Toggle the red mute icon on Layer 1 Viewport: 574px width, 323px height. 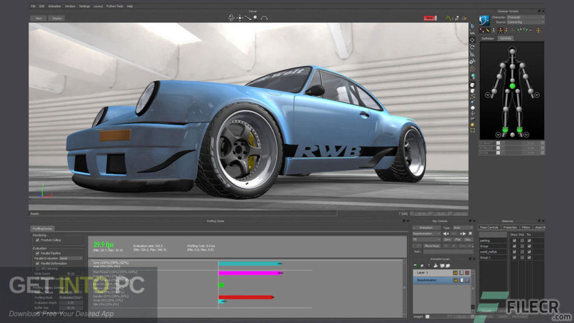click(x=467, y=273)
